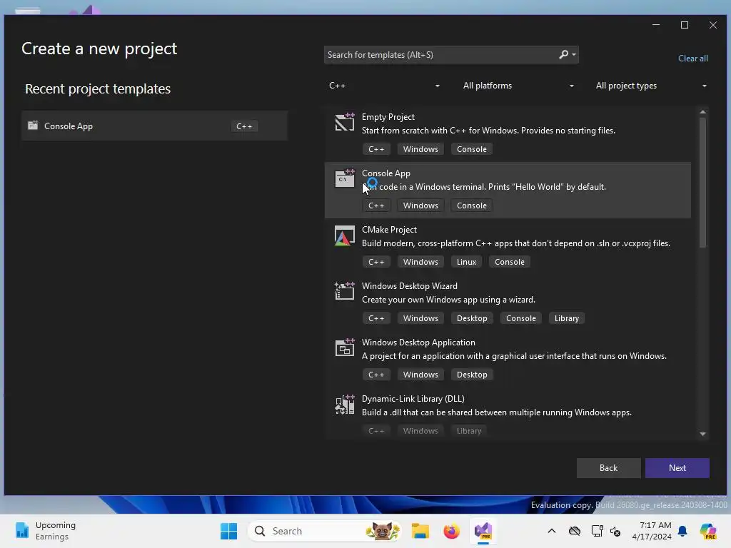731x548 pixels.
Task: Open Copilot Preview icon in taskbar
Action: tap(707, 531)
